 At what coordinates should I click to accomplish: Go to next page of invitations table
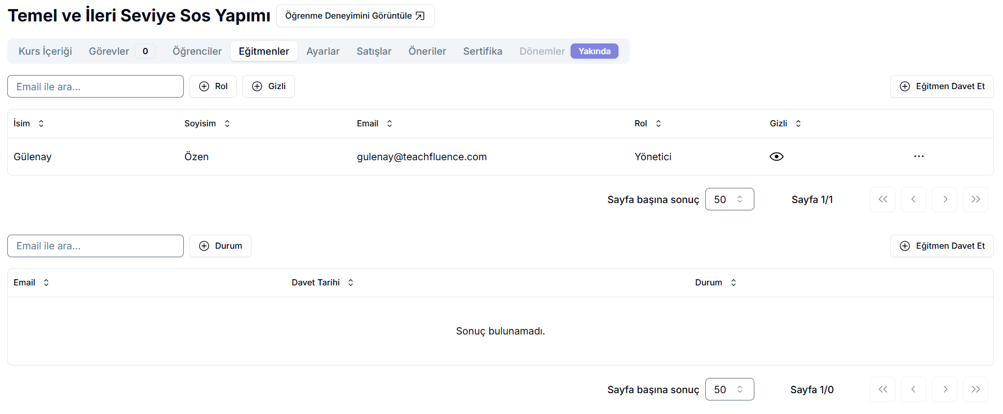[944, 389]
